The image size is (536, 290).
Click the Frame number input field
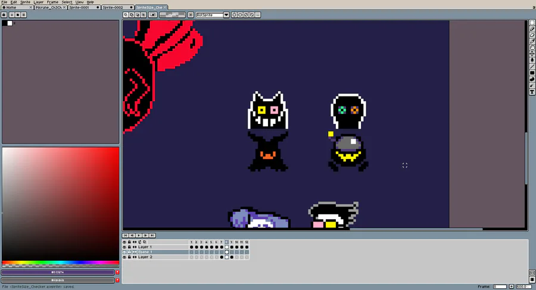click(500, 286)
